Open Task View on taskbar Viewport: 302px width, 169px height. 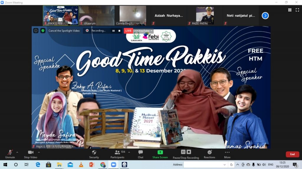(x=27, y=165)
